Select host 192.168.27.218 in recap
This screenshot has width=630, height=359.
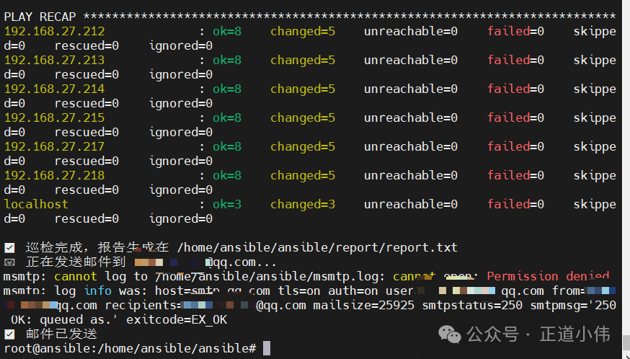click(55, 176)
